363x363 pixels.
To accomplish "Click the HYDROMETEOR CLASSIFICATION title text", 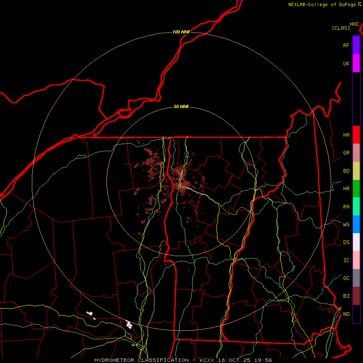I will 142,360.
